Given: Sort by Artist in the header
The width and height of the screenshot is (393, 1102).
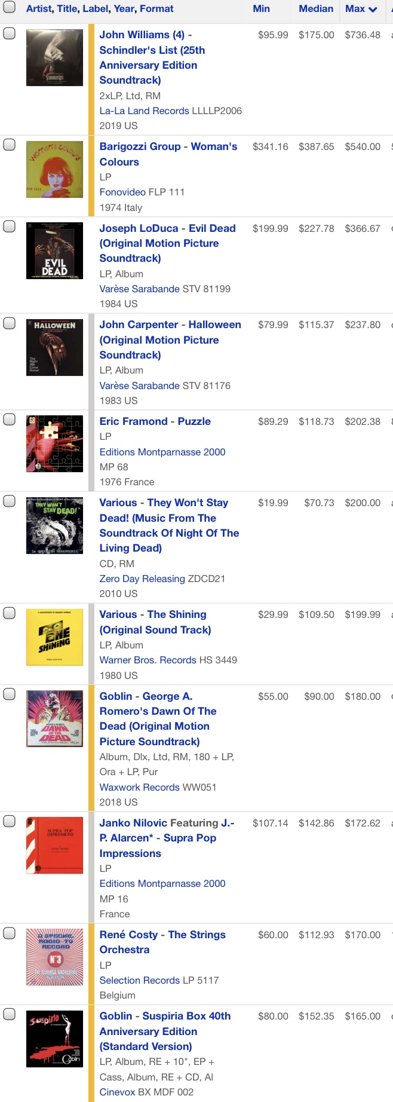Looking at the screenshot, I should [x=39, y=9].
